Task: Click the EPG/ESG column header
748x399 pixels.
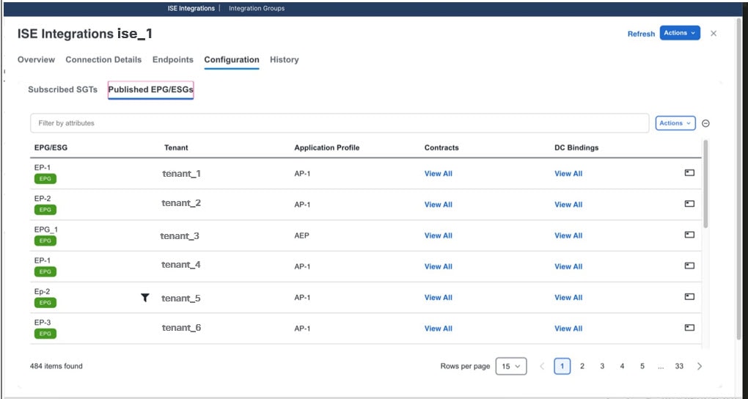Action: [51, 147]
